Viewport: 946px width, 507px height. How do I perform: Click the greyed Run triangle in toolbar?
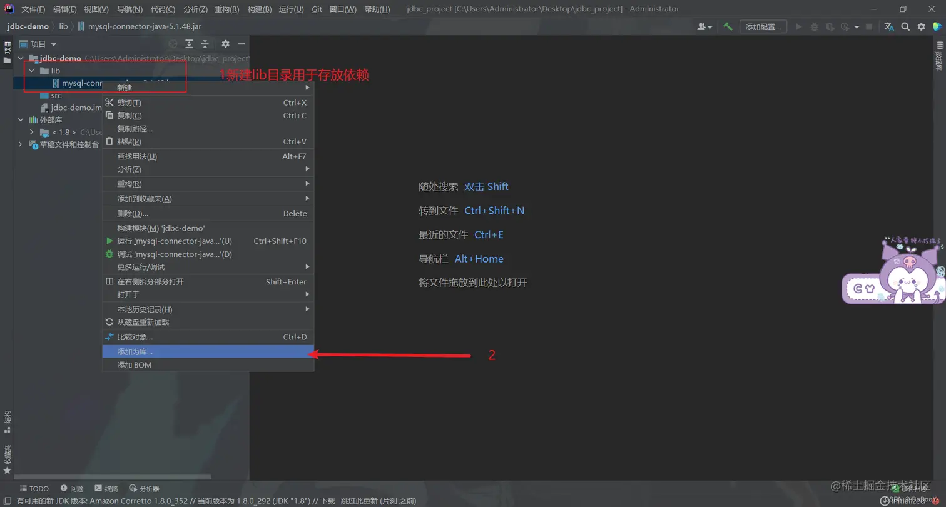pyautogui.click(x=798, y=27)
